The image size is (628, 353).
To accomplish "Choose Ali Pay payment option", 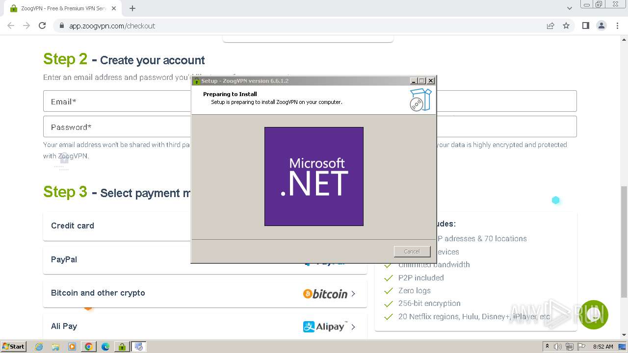I will (x=205, y=327).
